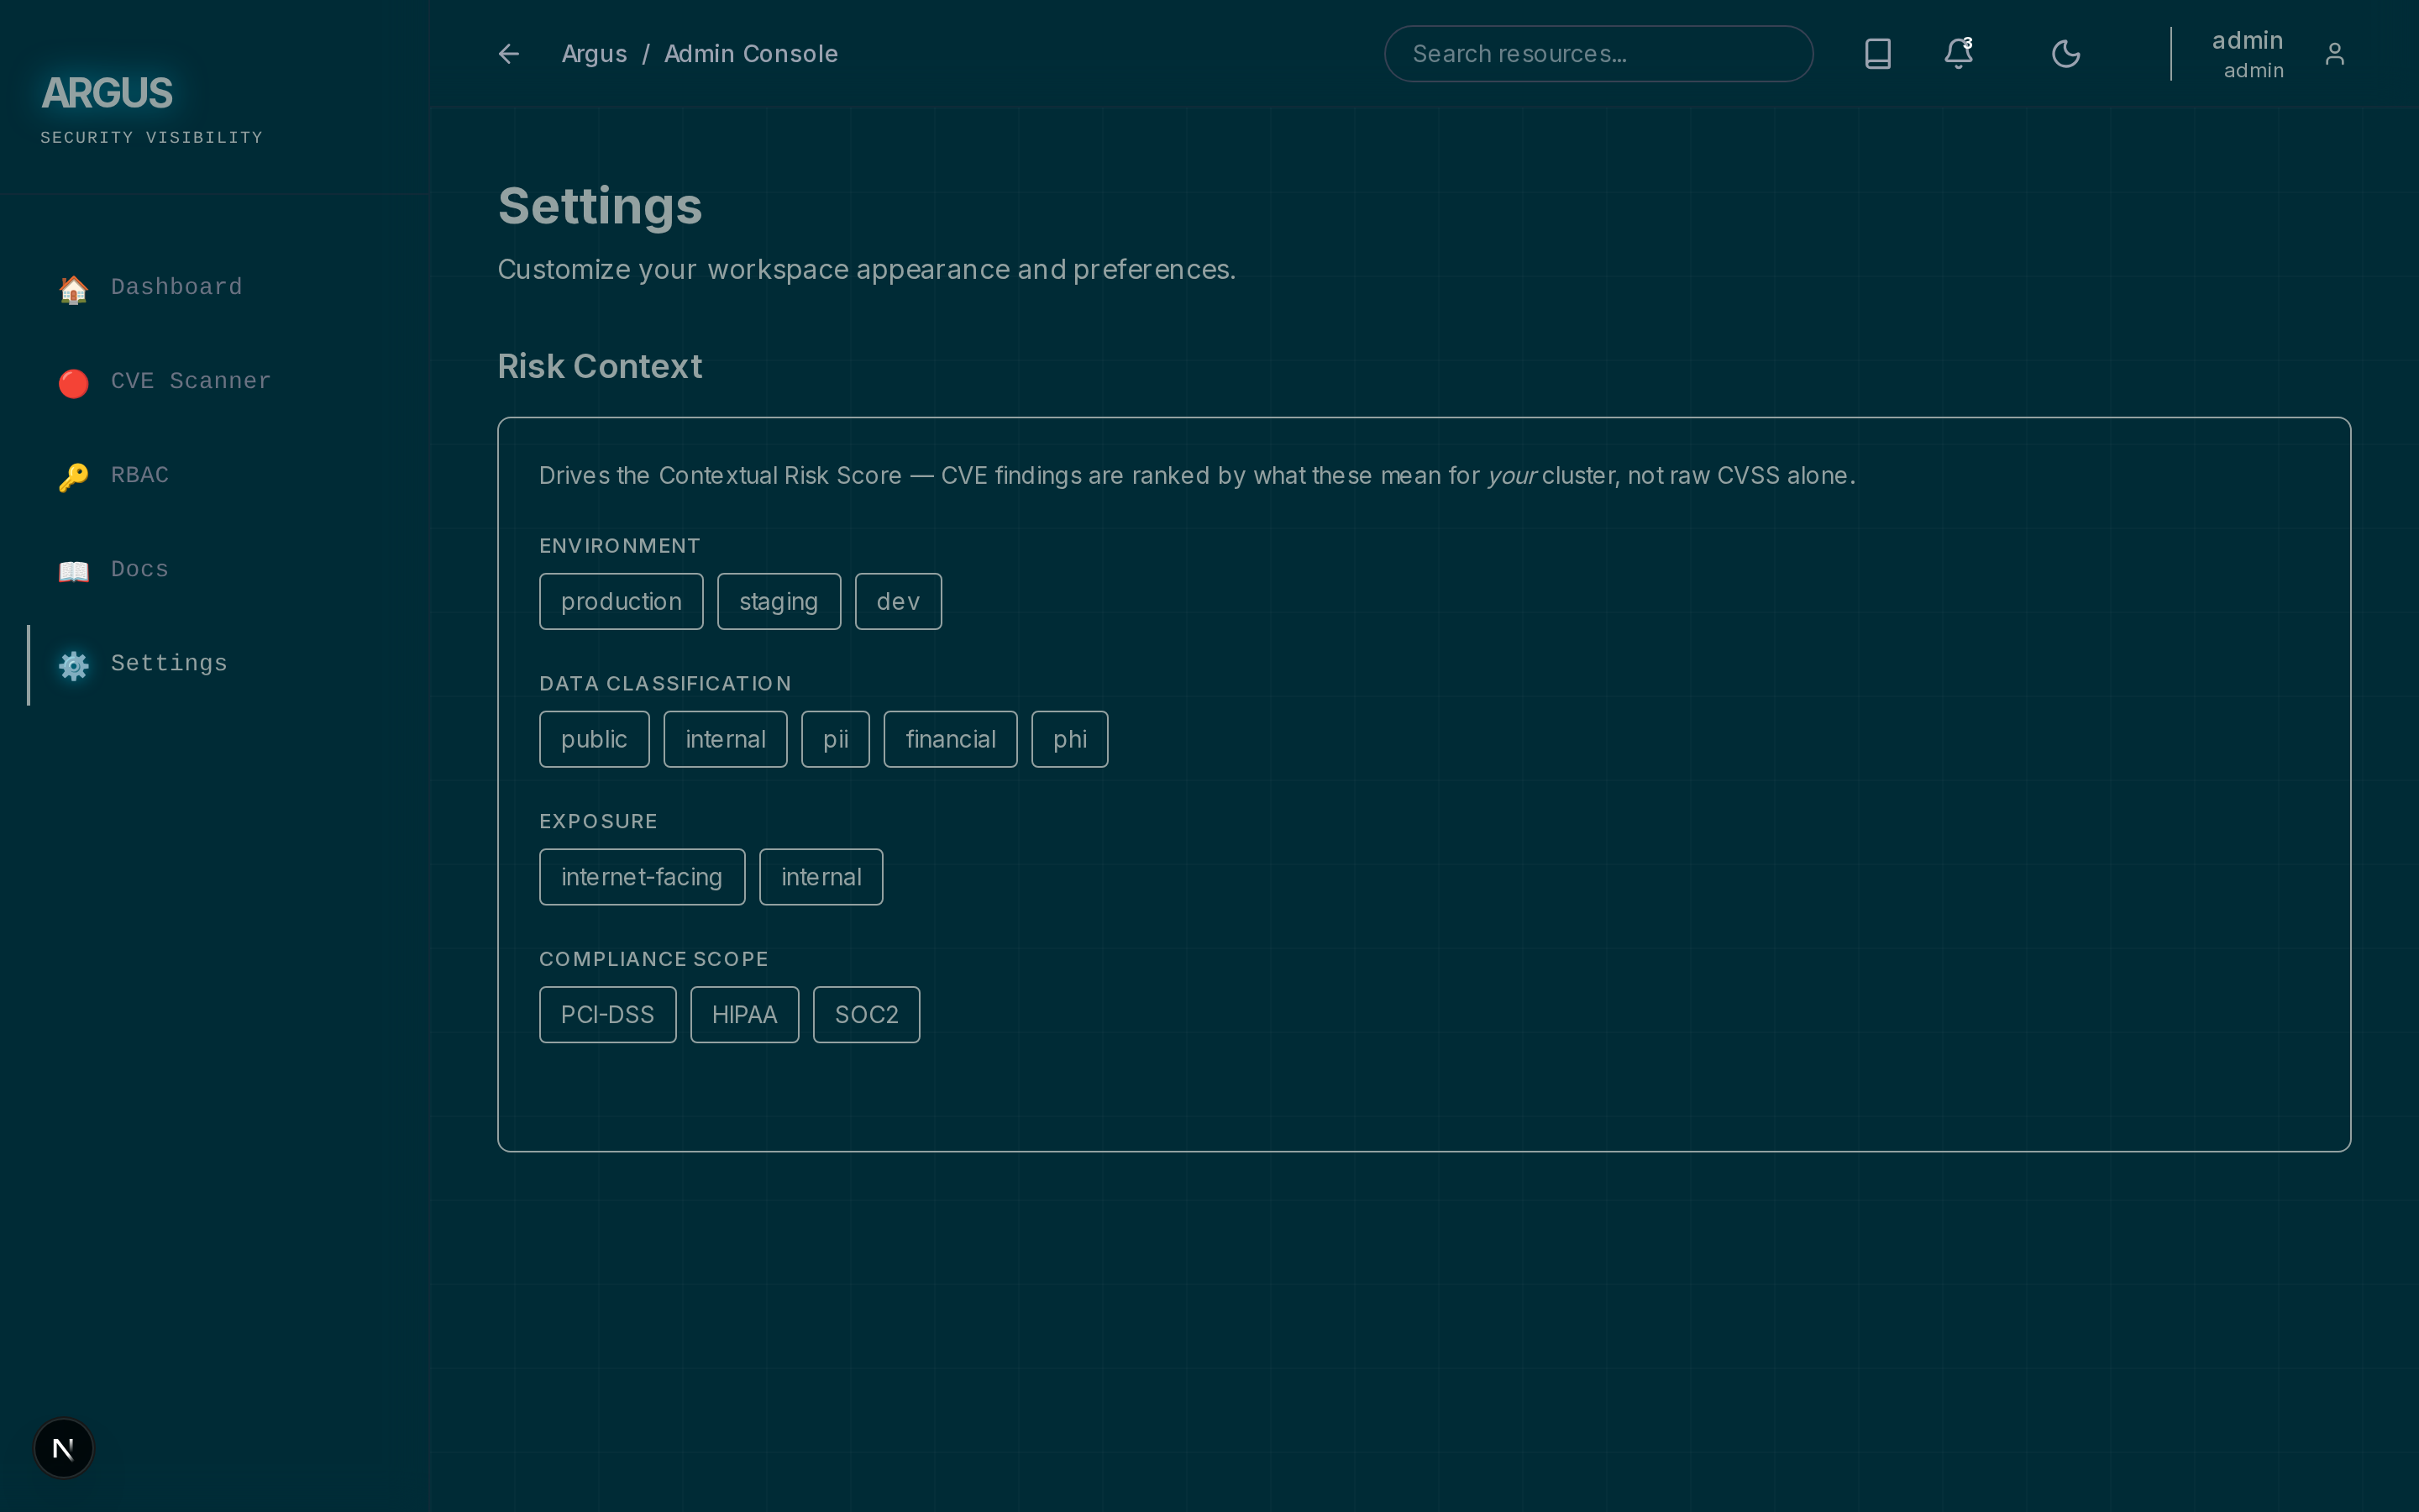Click the COMPLIANCE SCOPE label
This screenshot has height=1512, width=2419.
point(653,960)
